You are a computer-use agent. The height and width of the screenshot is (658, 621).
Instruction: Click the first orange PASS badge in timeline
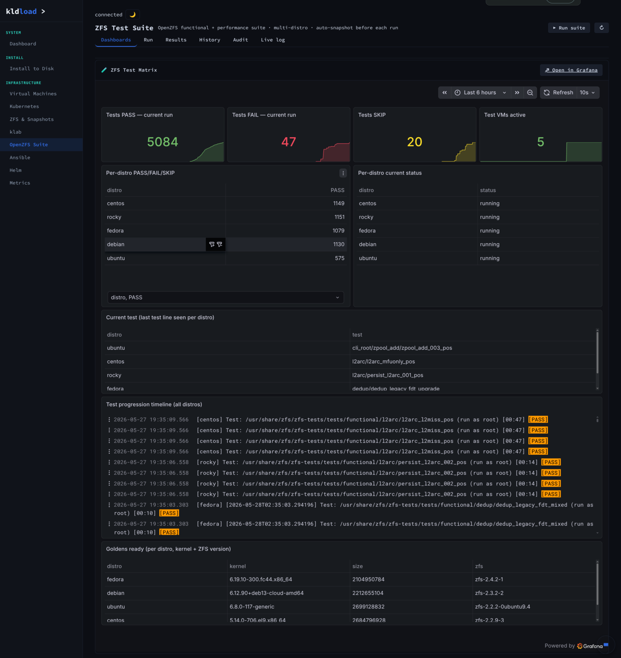(x=538, y=419)
